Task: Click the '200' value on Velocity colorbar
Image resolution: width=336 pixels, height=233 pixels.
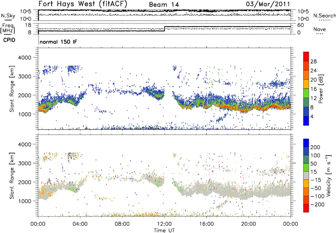Action: (x=315, y=147)
